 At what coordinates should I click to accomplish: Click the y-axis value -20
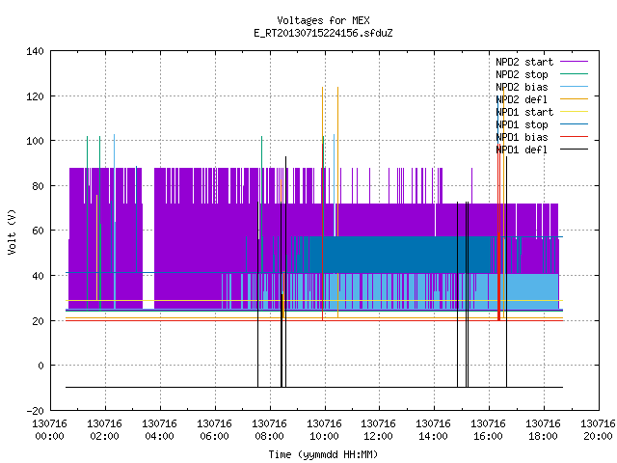(x=35, y=411)
